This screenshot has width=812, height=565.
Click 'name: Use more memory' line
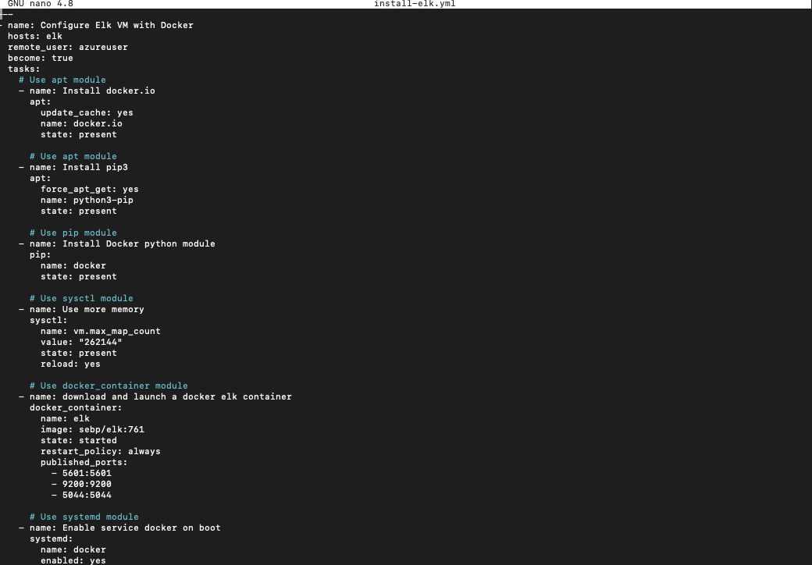pos(87,309)
